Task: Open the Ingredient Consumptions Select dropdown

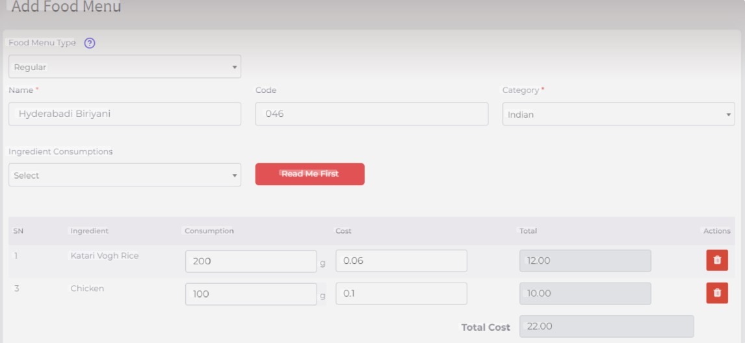Action: 124,175
